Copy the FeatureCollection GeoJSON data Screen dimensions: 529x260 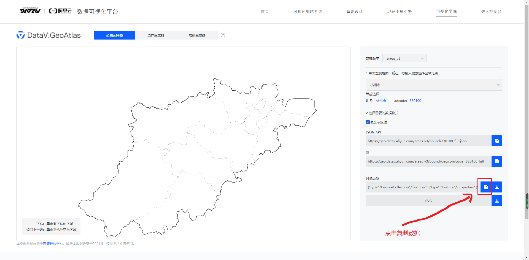[x=486, y=187]
